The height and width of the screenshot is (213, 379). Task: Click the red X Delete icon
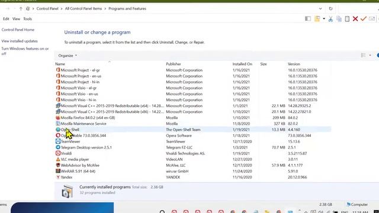355,19
